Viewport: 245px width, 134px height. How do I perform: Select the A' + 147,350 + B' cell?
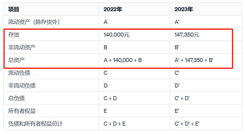pyautogui.click(x=194, y=60)
